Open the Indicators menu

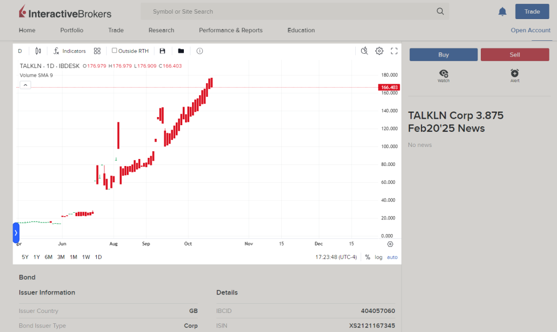coord(70,51)
